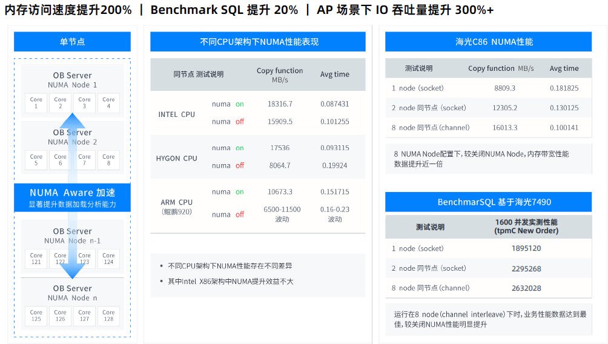Select the Core 4 box

tap(108, 103)
